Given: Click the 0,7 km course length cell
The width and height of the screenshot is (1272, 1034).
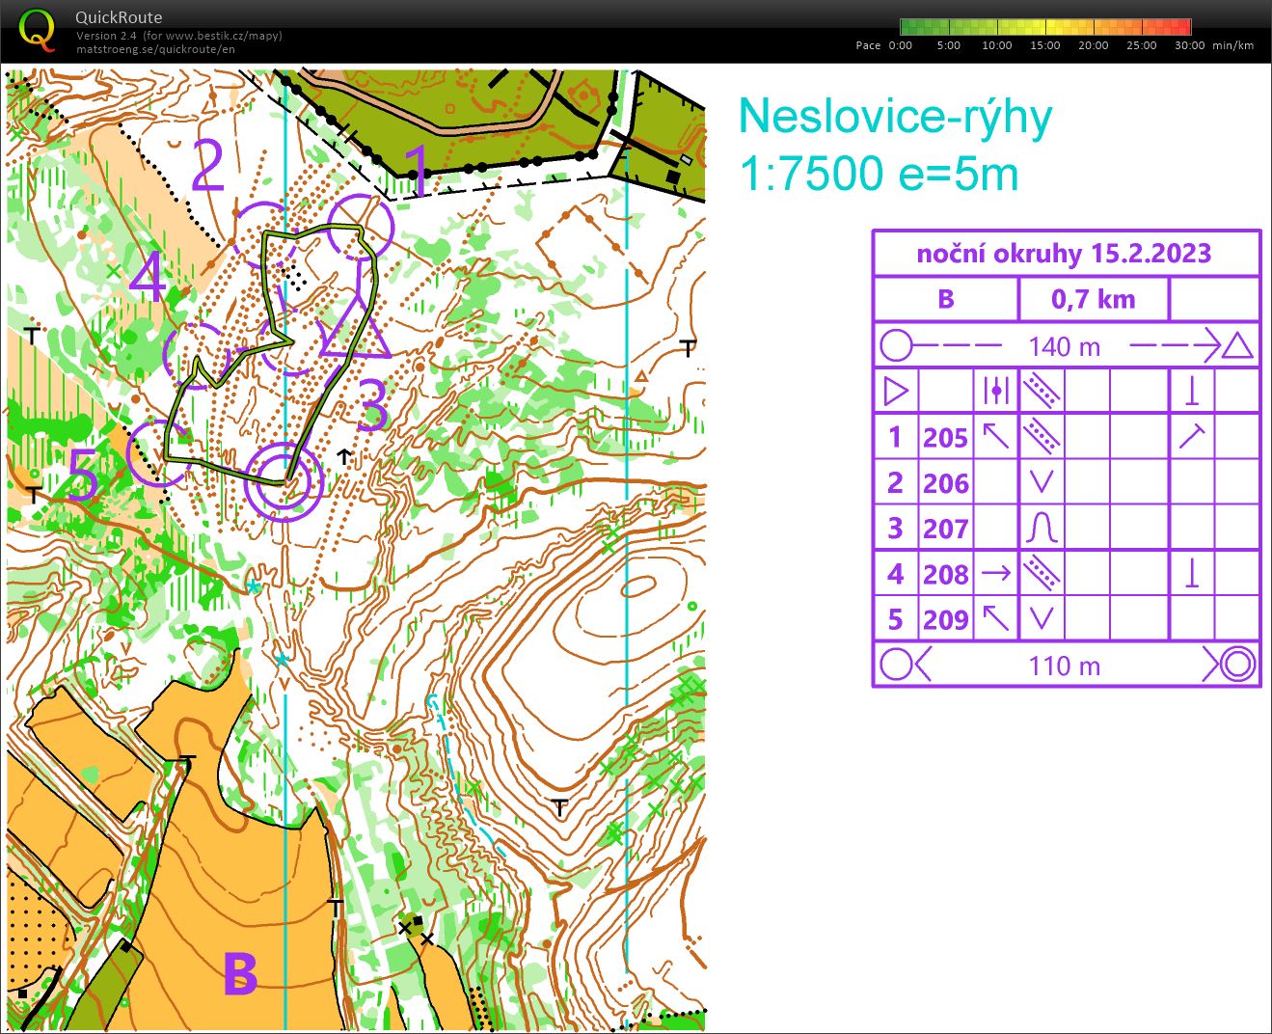Looking at the screenshot, I should (x=1093, y=299).
